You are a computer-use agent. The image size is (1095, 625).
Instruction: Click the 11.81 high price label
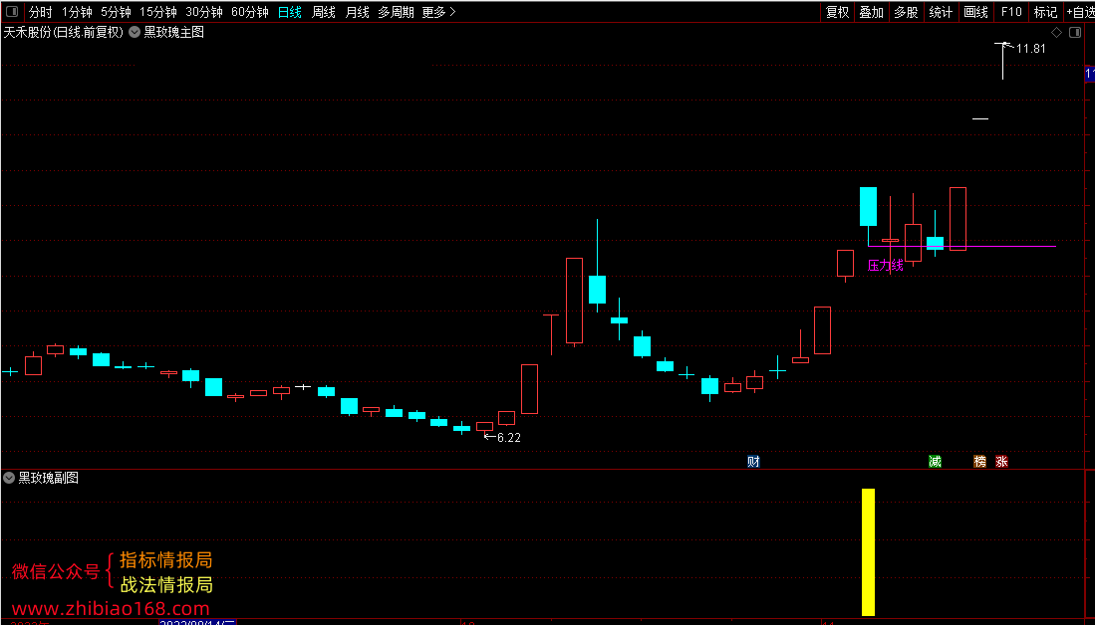[1031, 49]
